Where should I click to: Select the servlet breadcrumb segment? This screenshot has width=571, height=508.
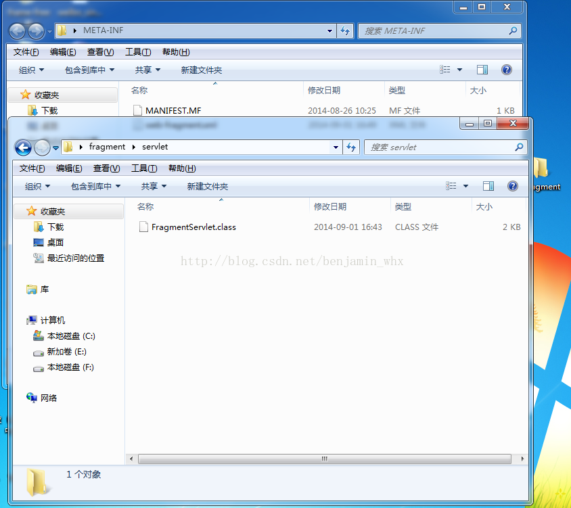(x=155, y=147)
